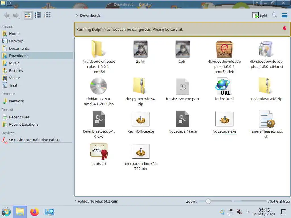Screen dimensions: 291x218
Task: Click Dolphin file manager taskbar entry
Action: 20,212
